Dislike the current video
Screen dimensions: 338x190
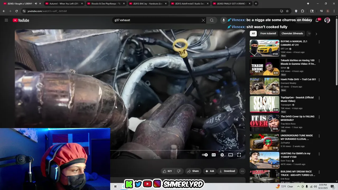click(x=179, y=171)
